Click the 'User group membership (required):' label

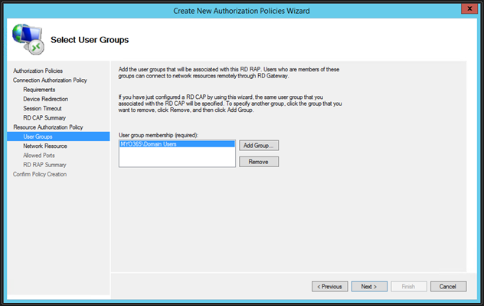[x=159, y=135]
